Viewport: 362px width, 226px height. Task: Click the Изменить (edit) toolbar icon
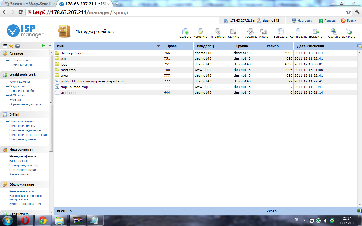tap(200, 32)
